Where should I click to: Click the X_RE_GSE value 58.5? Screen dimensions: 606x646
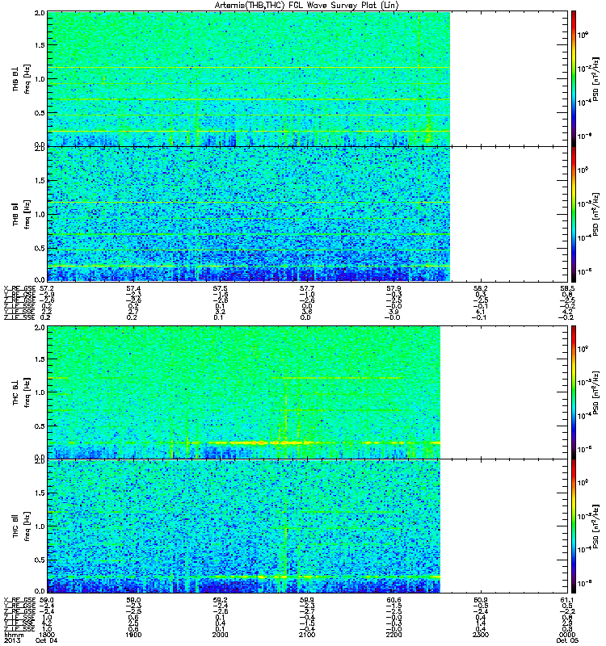pos(567,288)
